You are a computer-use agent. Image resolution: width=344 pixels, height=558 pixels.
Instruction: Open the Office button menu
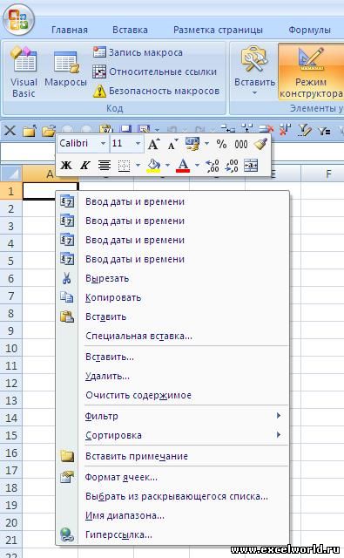click(18, 19)
